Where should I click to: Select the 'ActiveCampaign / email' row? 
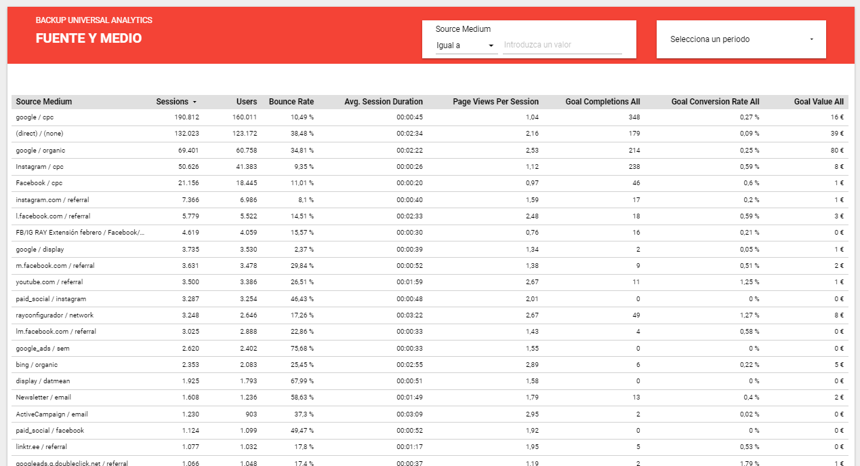[430, 414]
